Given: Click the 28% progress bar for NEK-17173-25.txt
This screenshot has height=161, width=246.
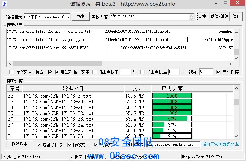Looking at the screenshot, I should pyautogui.click(x=172, y=130).
